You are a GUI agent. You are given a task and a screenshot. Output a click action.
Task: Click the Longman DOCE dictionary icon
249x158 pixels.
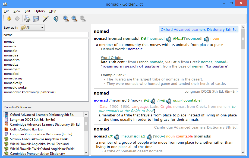click(6, 119)
